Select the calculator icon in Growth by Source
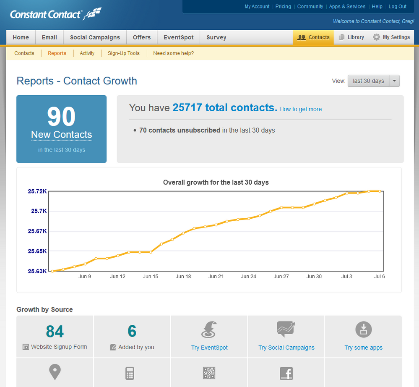The height and width of the screenshot is (387, 419). (x=132, y=373)
